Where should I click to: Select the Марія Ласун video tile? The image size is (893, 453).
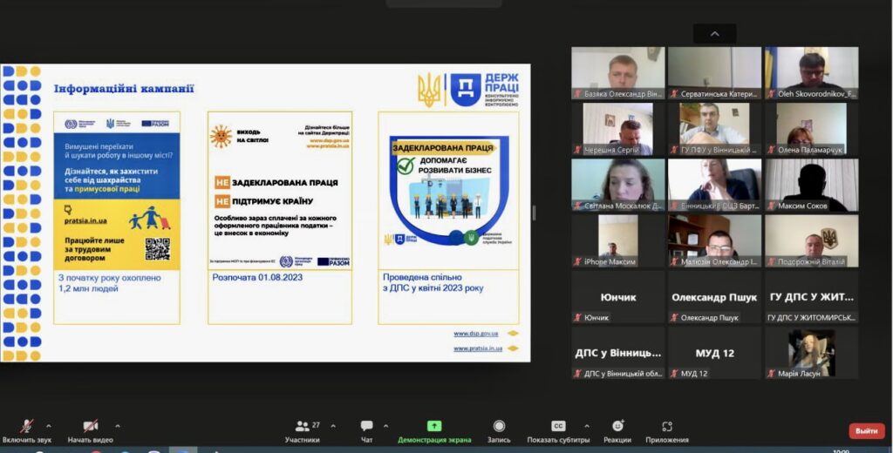[811, 353]
